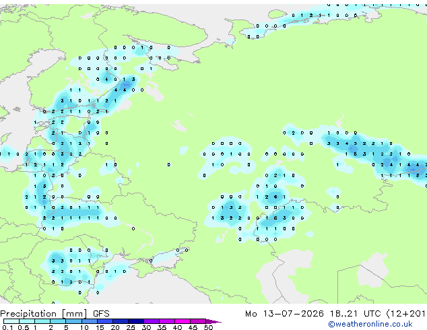This screenshot has width=427, height=330.
Task: Click the 35–40 mm violet legend swatch
Action: tap(166, 321)
